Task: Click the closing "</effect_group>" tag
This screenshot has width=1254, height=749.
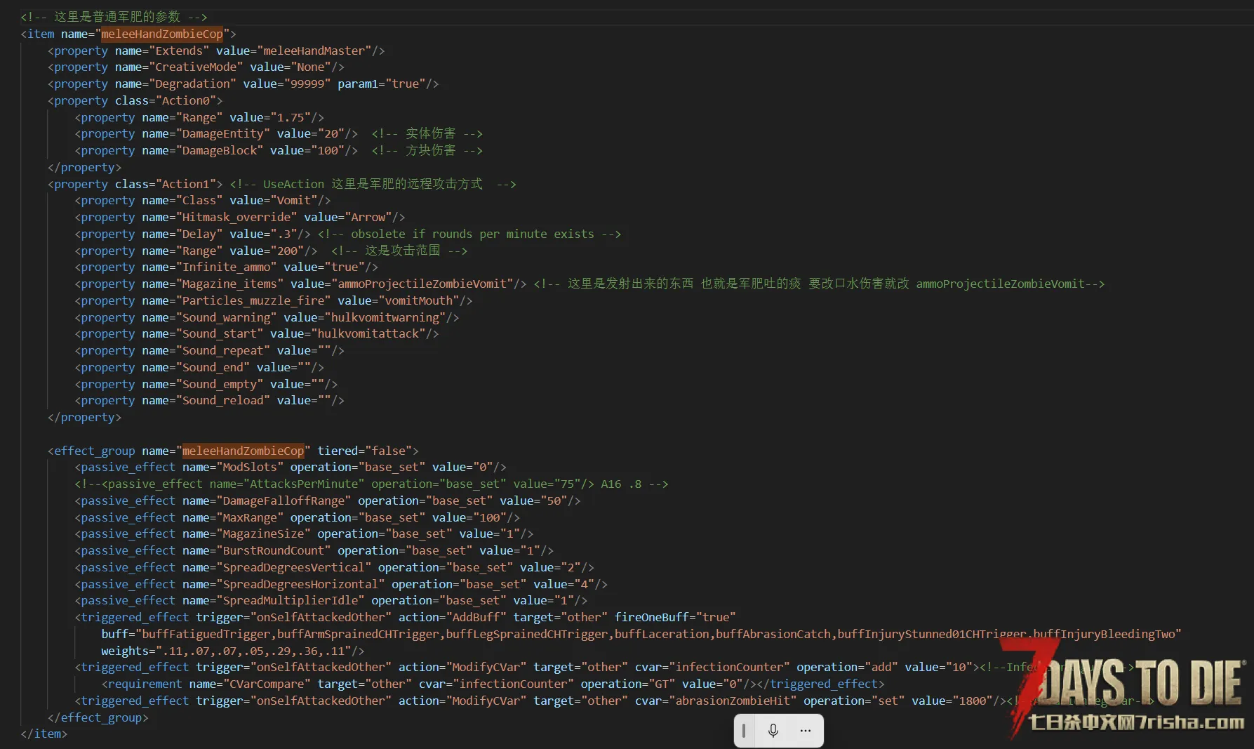Action: point(98,717)
